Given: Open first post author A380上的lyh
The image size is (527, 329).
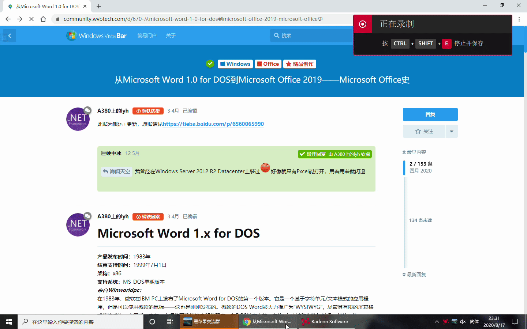Looking at the screenshot, I should (113, 111).
